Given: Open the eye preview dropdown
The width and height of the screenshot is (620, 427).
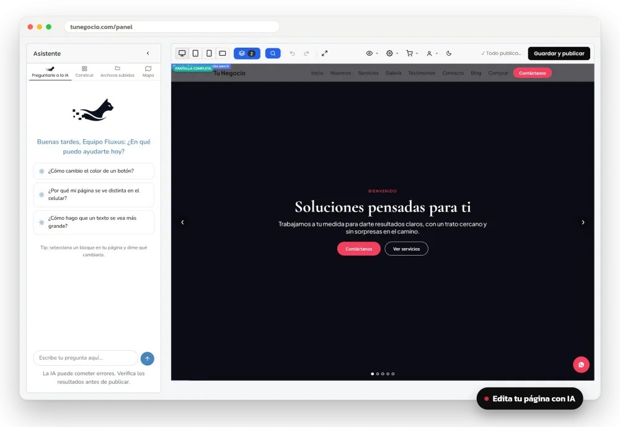Looking at the screenshot, I should (x=371, y=53).
